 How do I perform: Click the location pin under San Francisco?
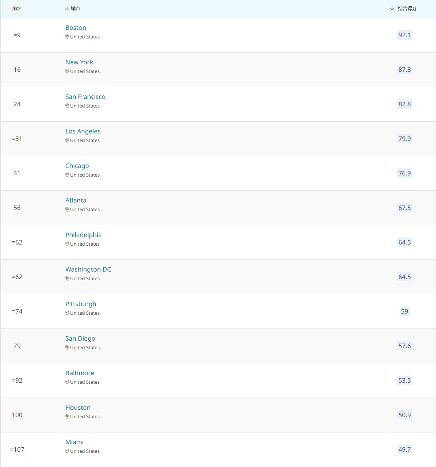[x=67, y=106]
